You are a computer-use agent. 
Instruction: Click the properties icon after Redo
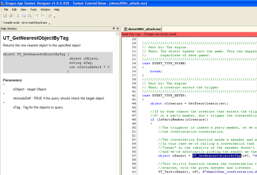pos(49,16)
